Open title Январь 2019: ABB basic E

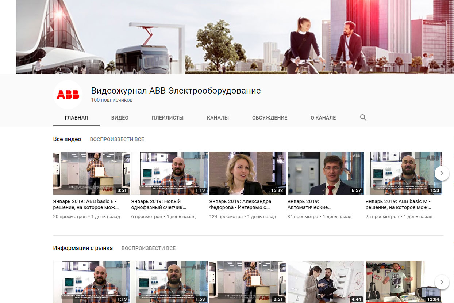(86, 204)
